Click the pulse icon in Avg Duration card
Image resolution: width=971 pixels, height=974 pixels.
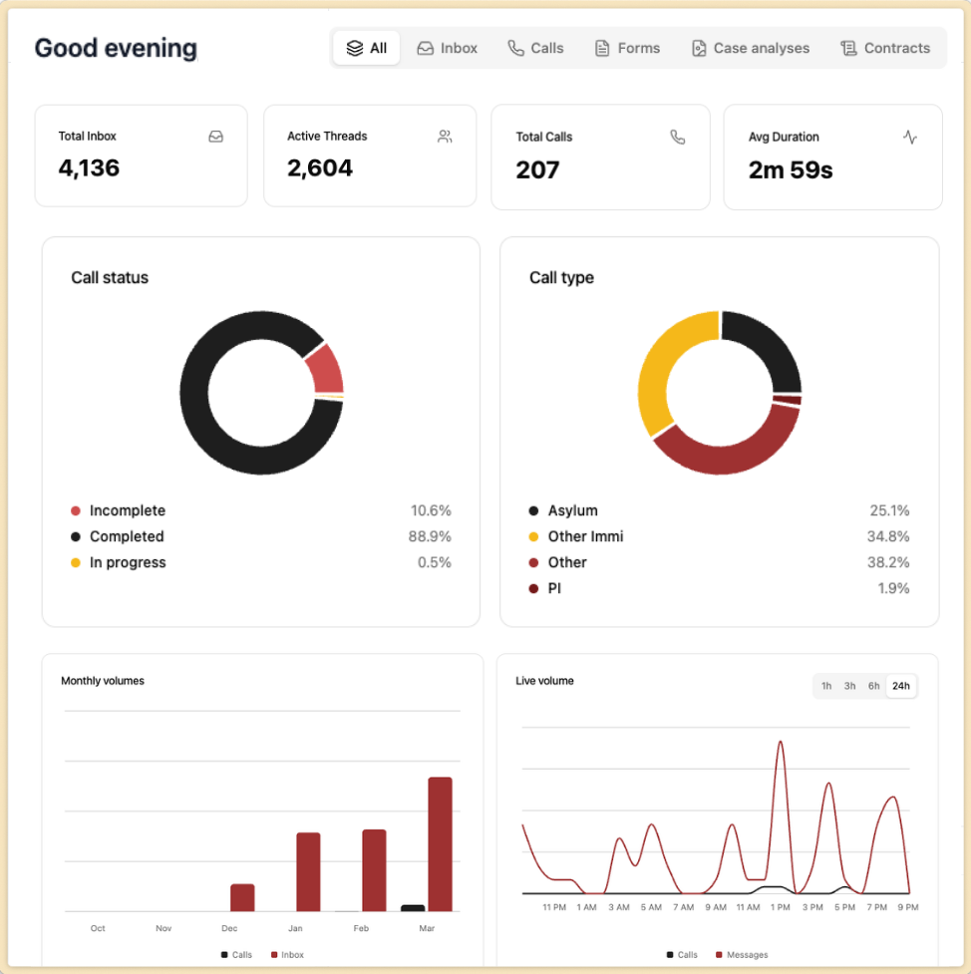909,138
